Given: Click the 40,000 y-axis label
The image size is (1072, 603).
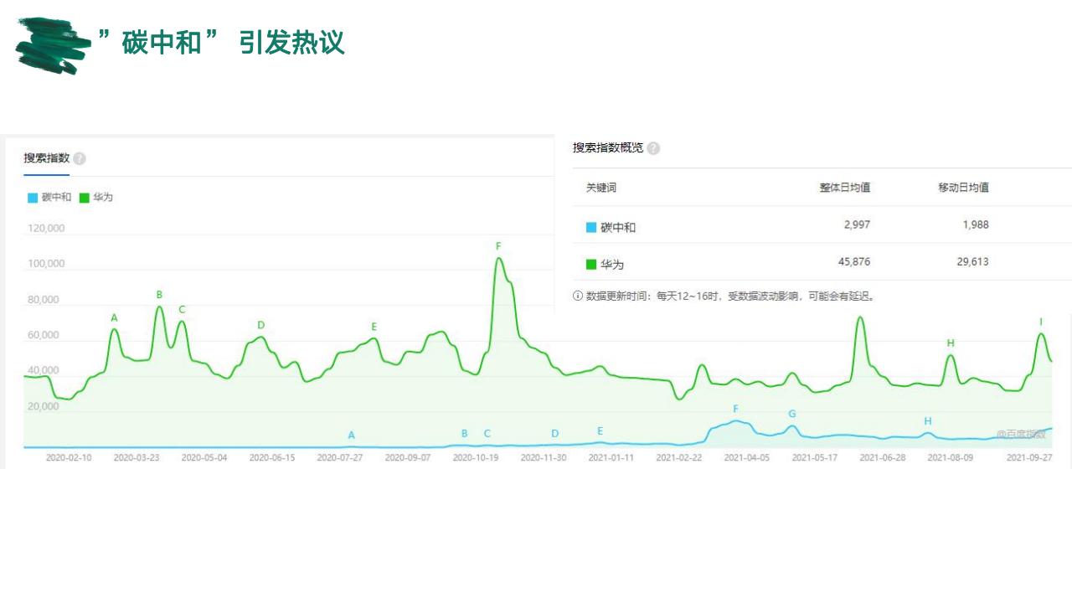Looking at the screenshot, I should tap(44, 371).
